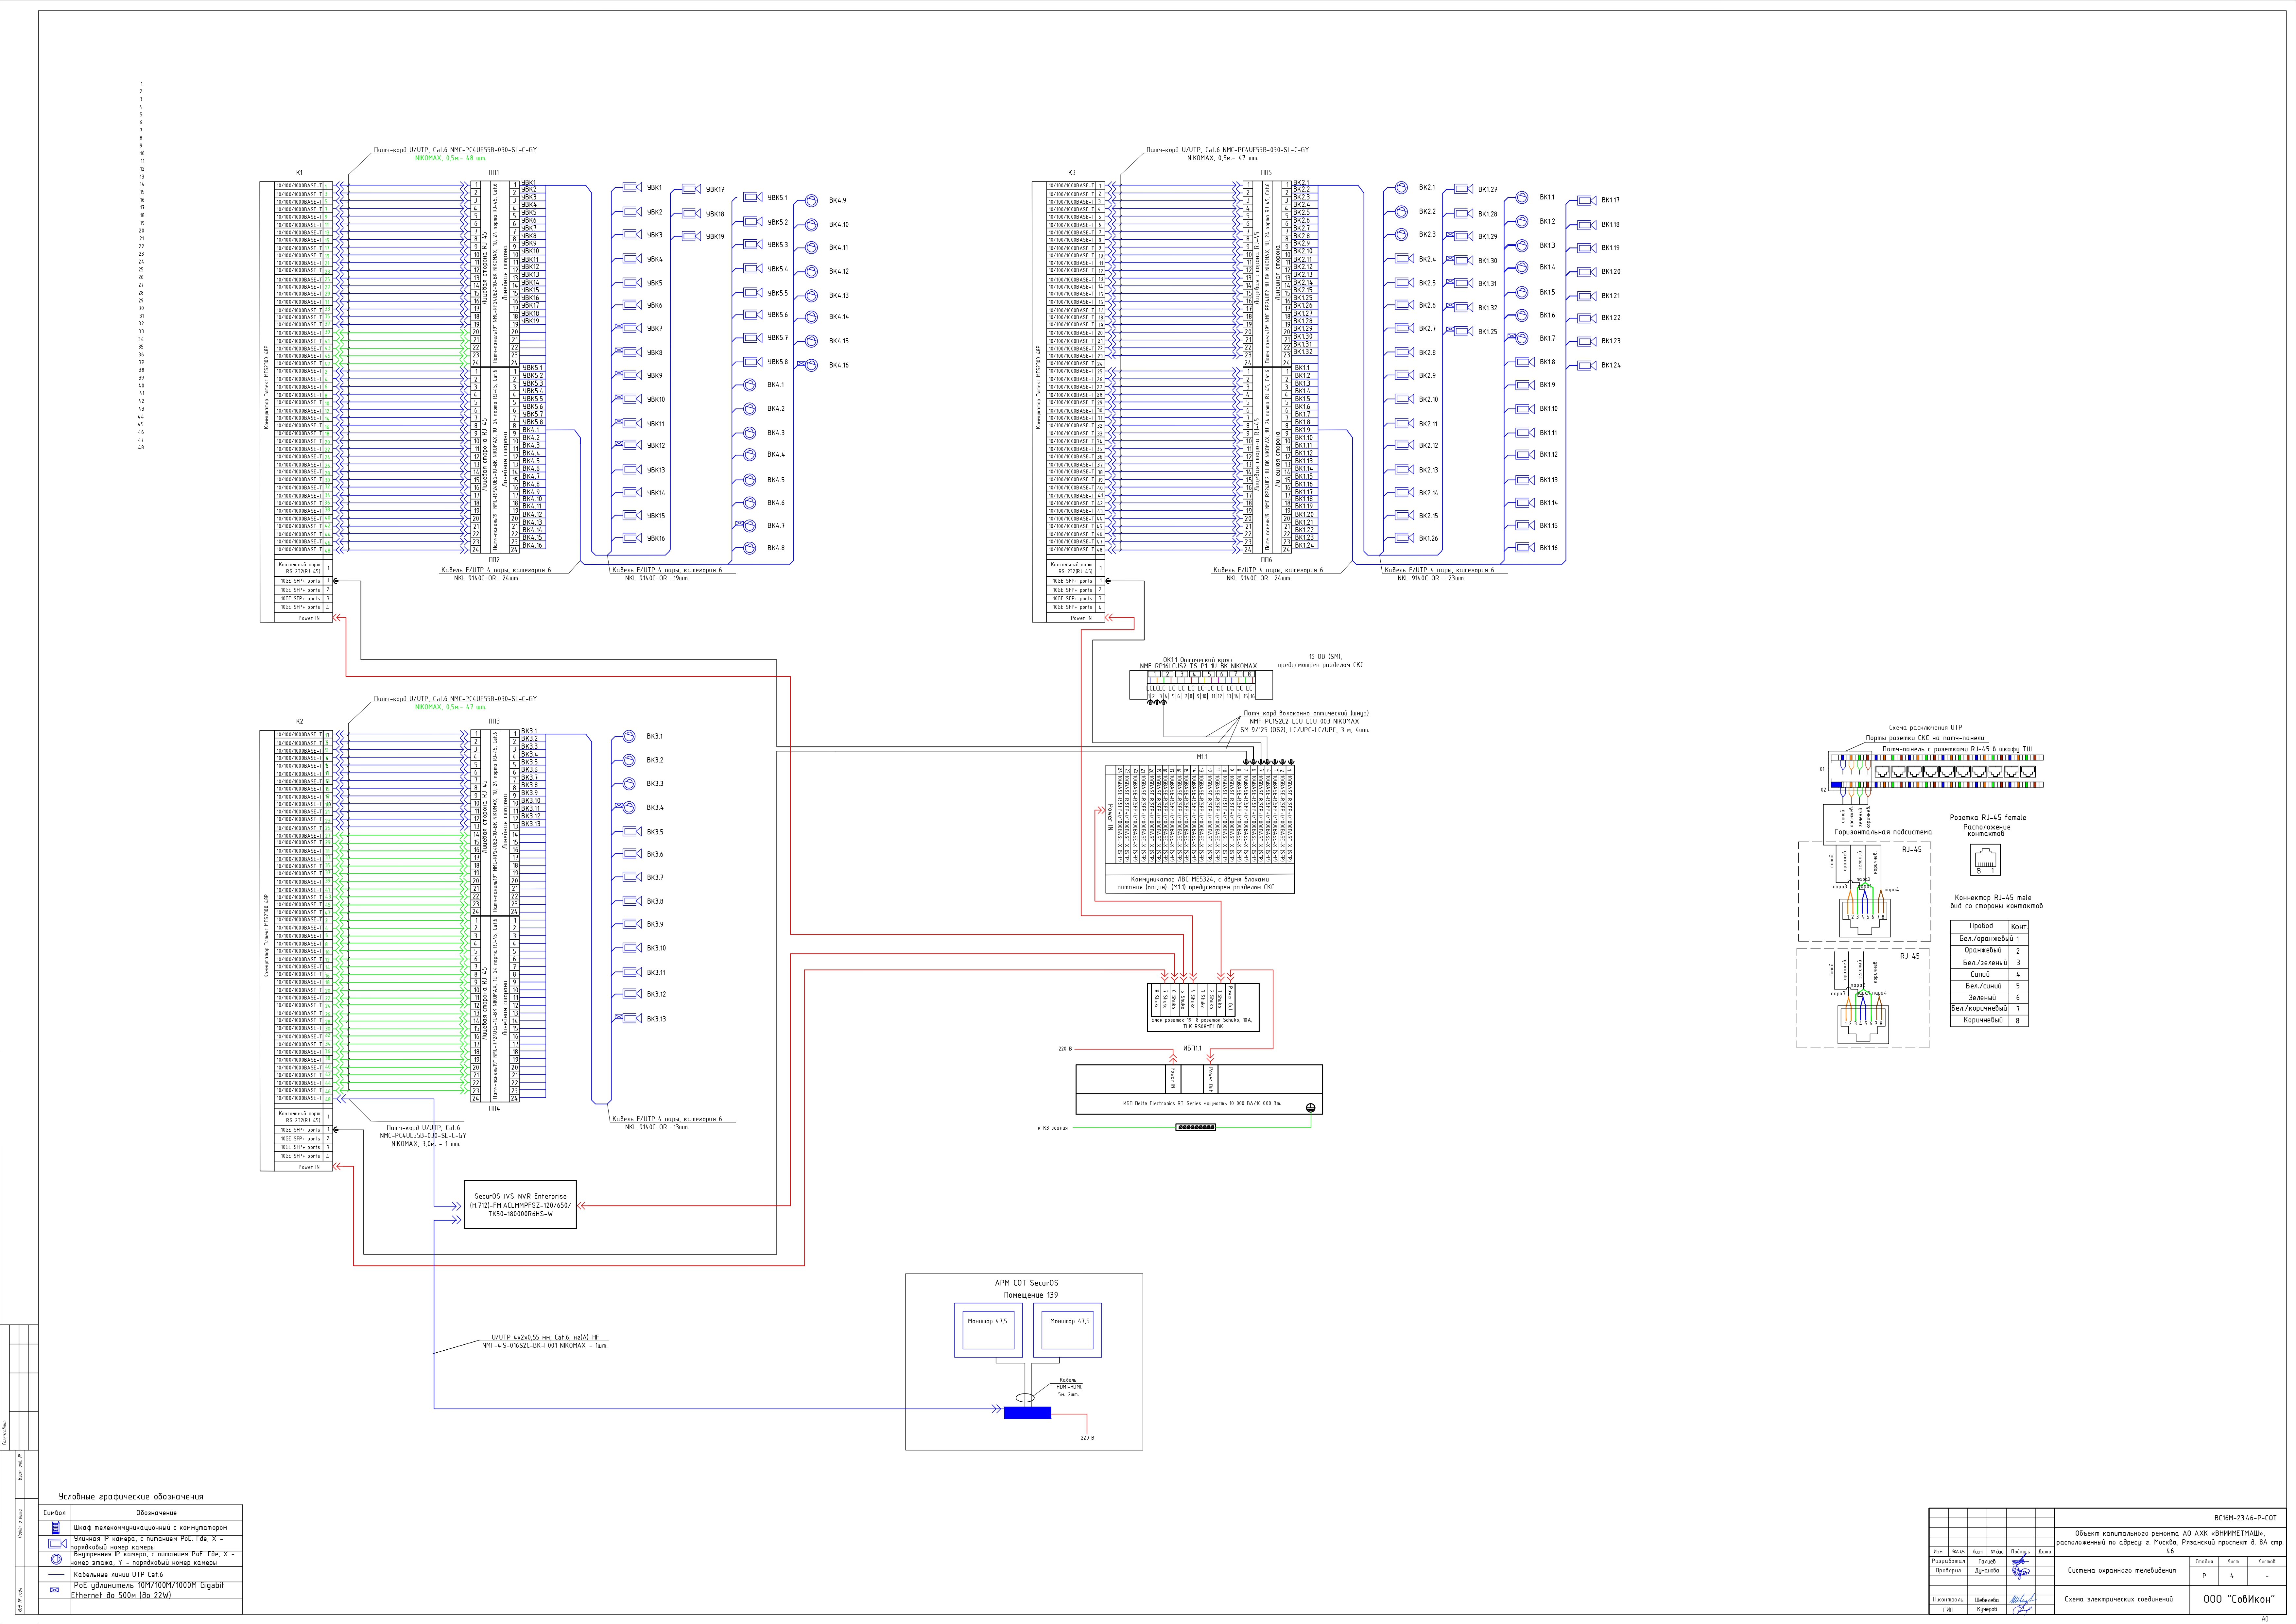Image resolution: width=2296 pixels, height=1624 pixels.
Task: Select the grounding bar symbol near 'к КЗ здания'
Action: tap(1196, 1127)
